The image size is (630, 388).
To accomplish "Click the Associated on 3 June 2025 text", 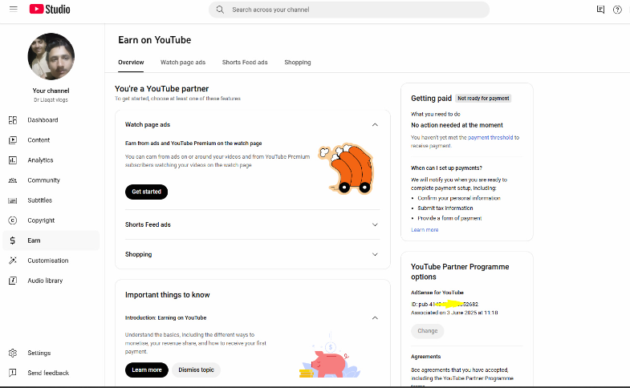I will coord(454,313).
